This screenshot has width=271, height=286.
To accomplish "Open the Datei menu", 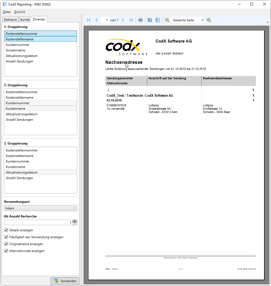I will (x=6, y=12).
